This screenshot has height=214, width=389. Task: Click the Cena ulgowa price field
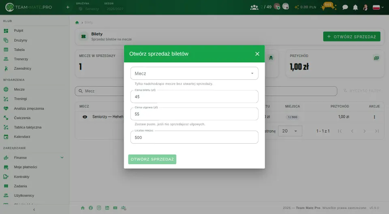(x=194, y=114)
